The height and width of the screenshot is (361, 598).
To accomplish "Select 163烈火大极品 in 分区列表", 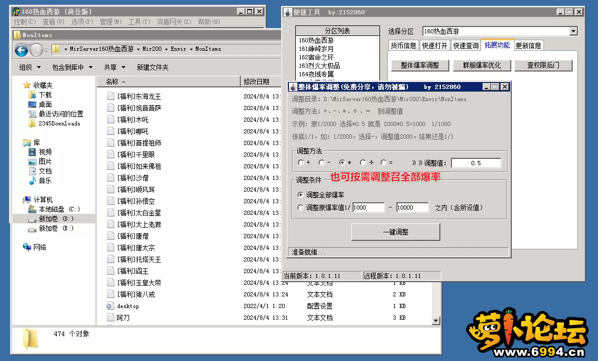I will [319, 66].
